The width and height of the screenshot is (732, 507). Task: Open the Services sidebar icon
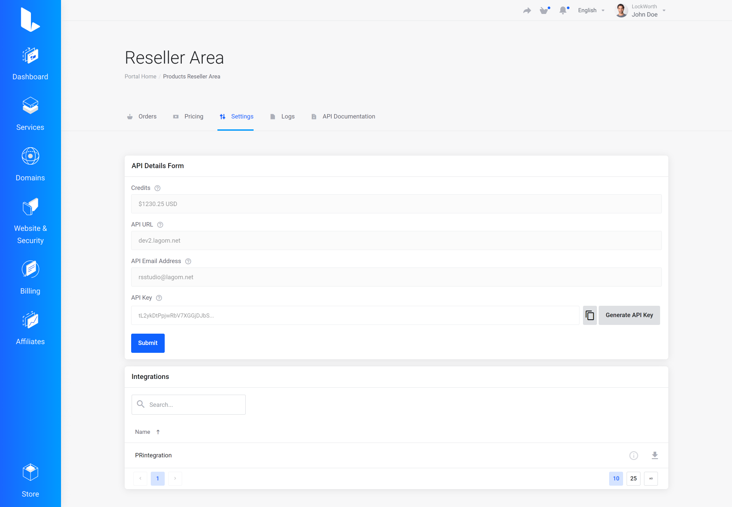pos(30,106)
